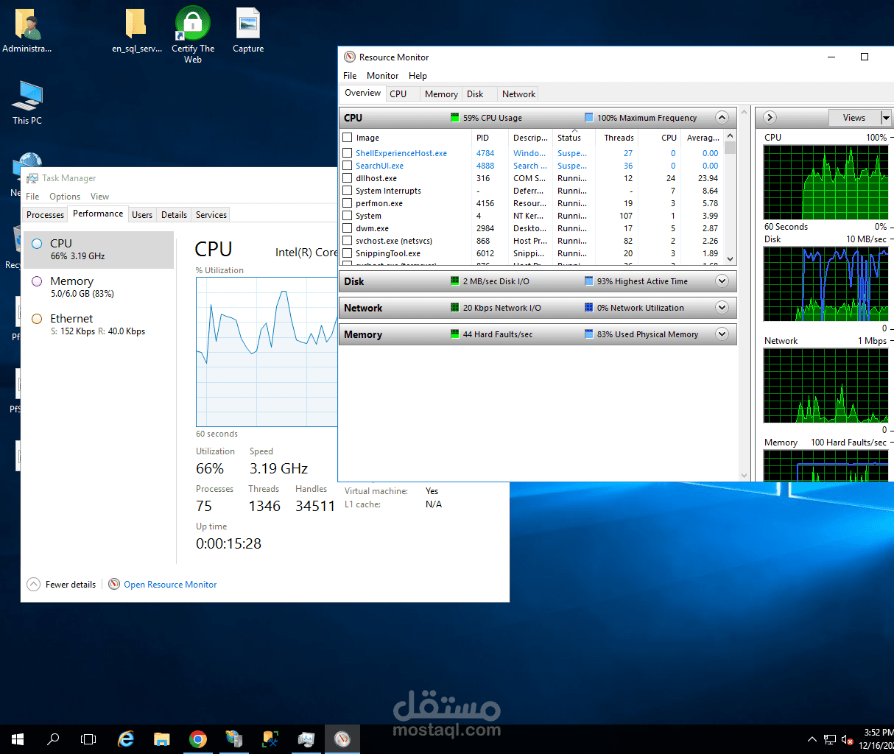Sort process list by Threads column
The width and height of the screenshot is (894, 754).
(x=619, y=138)
